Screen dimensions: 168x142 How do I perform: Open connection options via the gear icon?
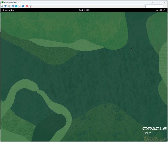9,6
